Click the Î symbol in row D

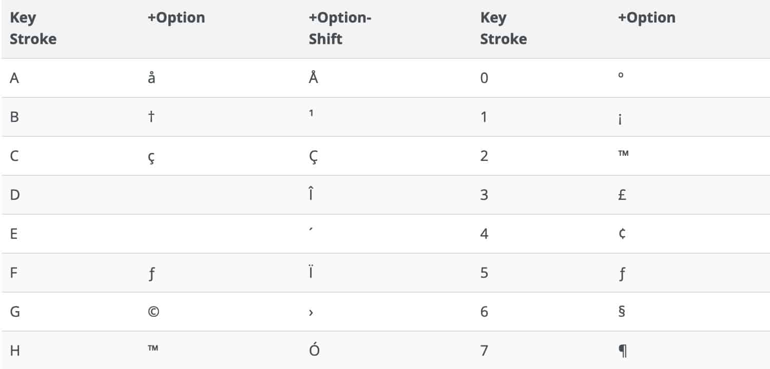tap(311, 194)
